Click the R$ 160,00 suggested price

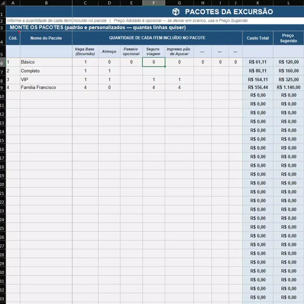point(289,71)
